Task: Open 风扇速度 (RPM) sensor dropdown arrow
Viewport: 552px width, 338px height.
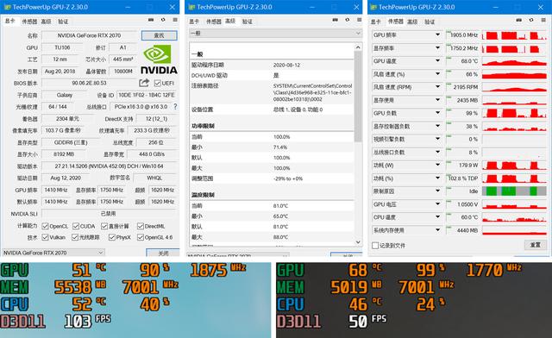Action: [x=437, y=86]
